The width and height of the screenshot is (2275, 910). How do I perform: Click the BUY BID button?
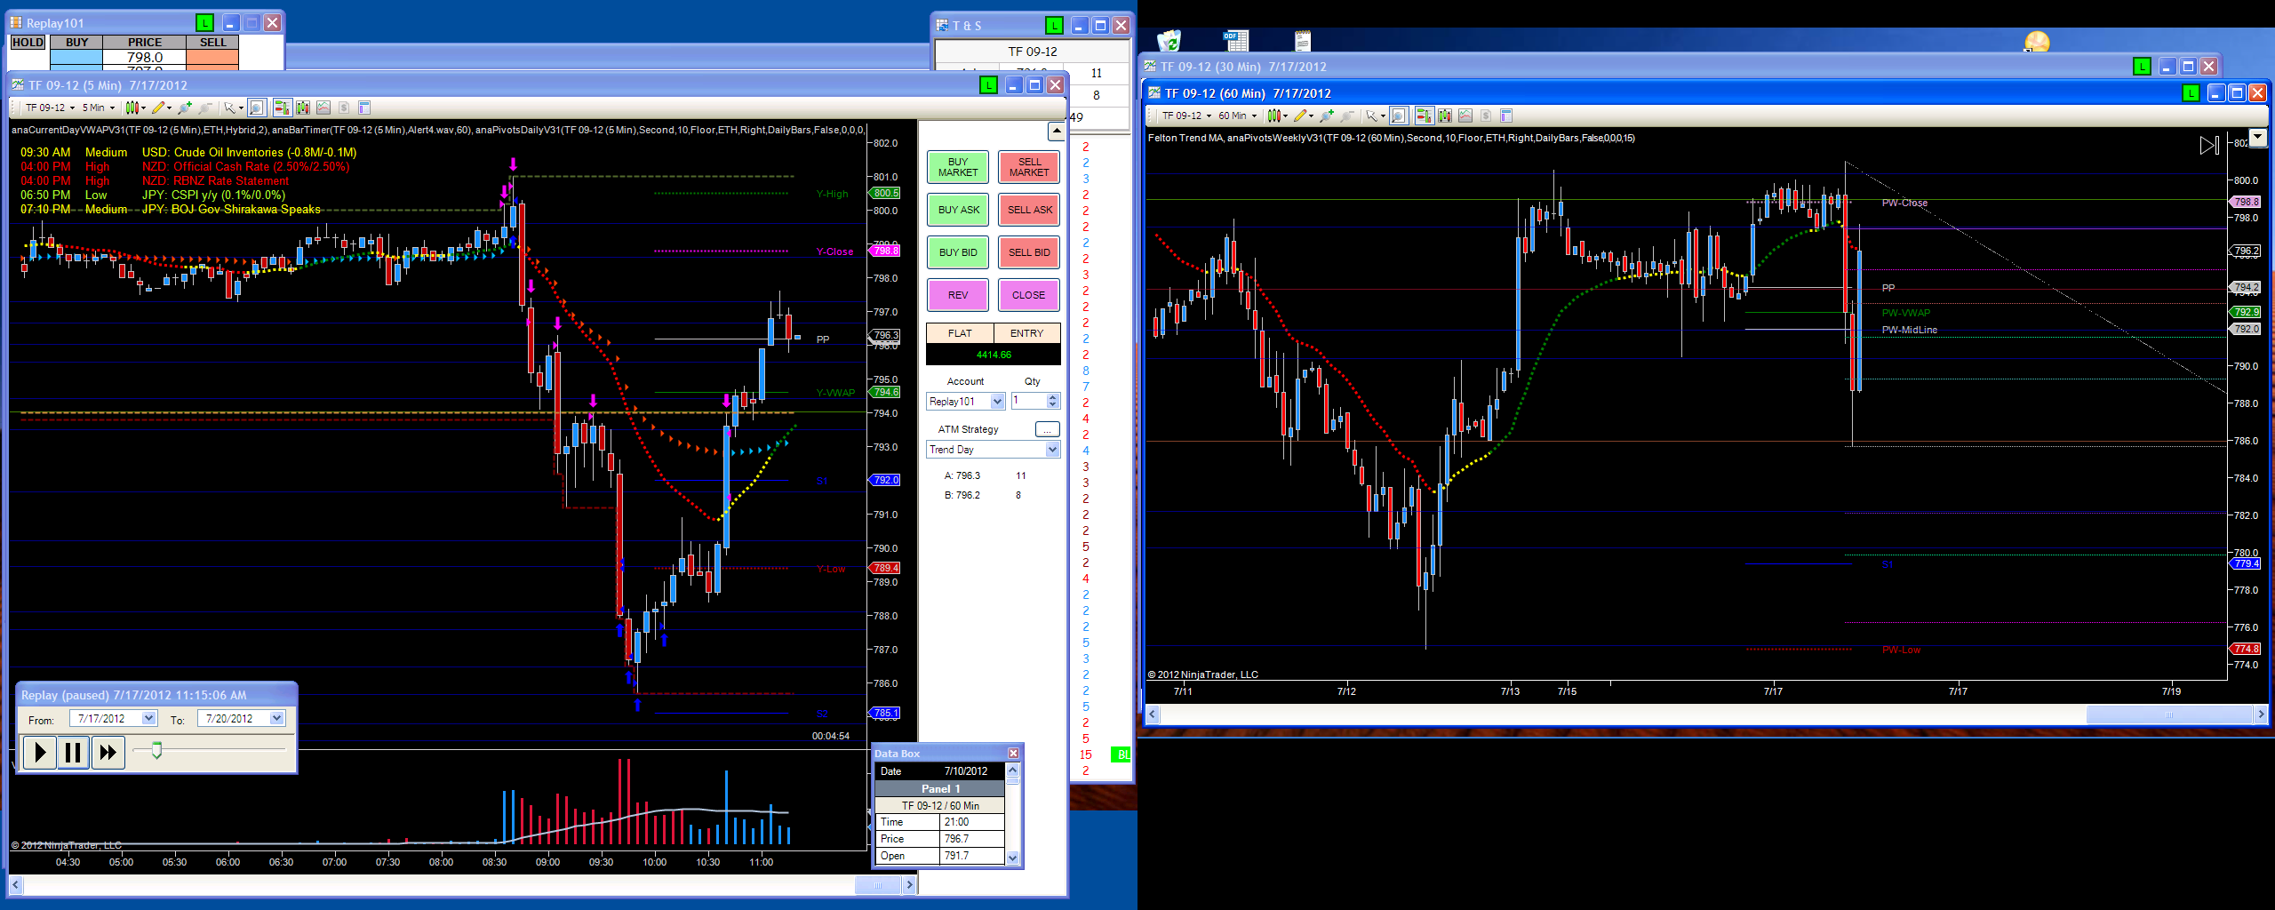[x=958, y=252]
